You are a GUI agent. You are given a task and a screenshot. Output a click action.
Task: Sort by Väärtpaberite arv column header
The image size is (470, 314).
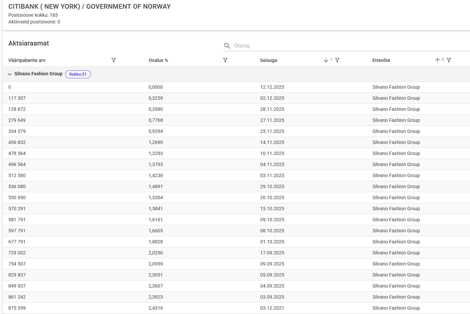tap(27, 60)
